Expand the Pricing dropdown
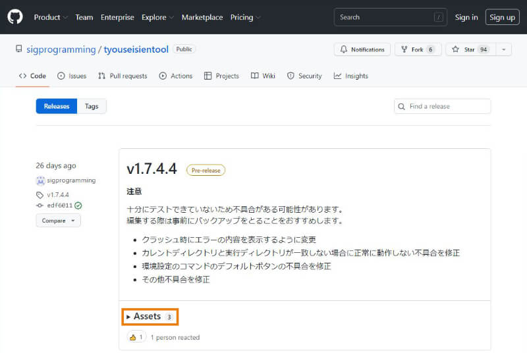 pos(245,17)
